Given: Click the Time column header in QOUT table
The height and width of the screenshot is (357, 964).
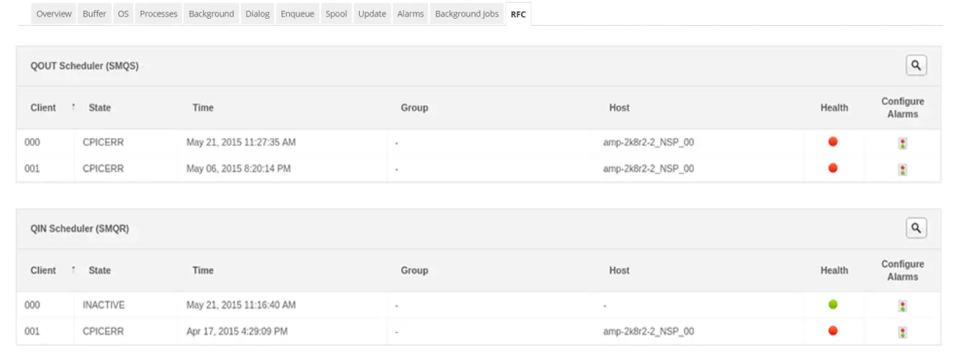Looking at the screenshot, I should (203, 108).
